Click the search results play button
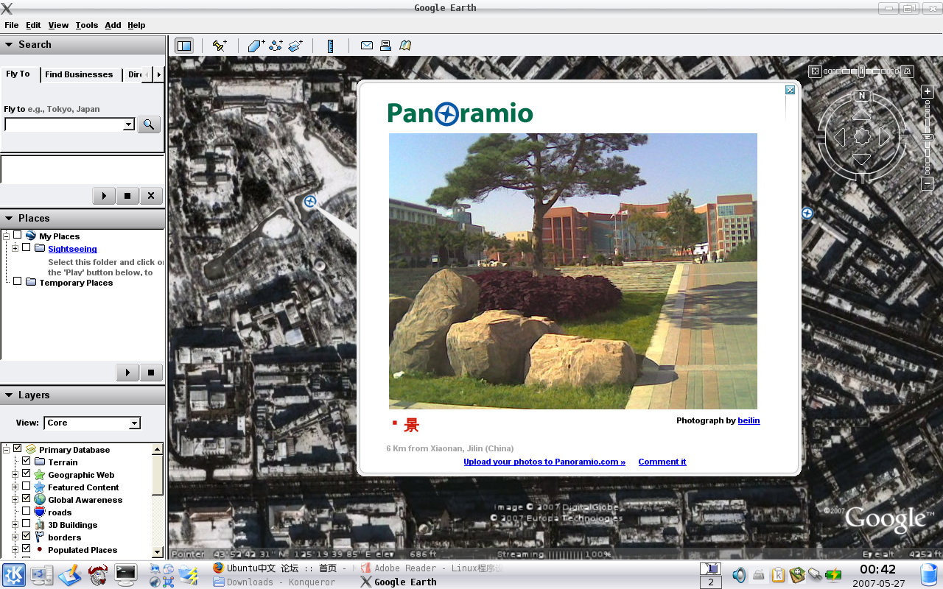The height and width of the screenshot is (589, 943). [104, 196]
